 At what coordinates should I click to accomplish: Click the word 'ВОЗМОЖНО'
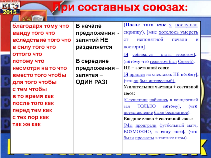tap(137, 132)
